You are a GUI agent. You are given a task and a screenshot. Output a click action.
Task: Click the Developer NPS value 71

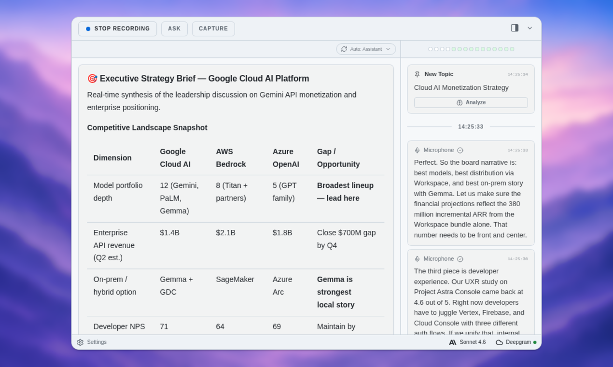click(x=164, y=326)
